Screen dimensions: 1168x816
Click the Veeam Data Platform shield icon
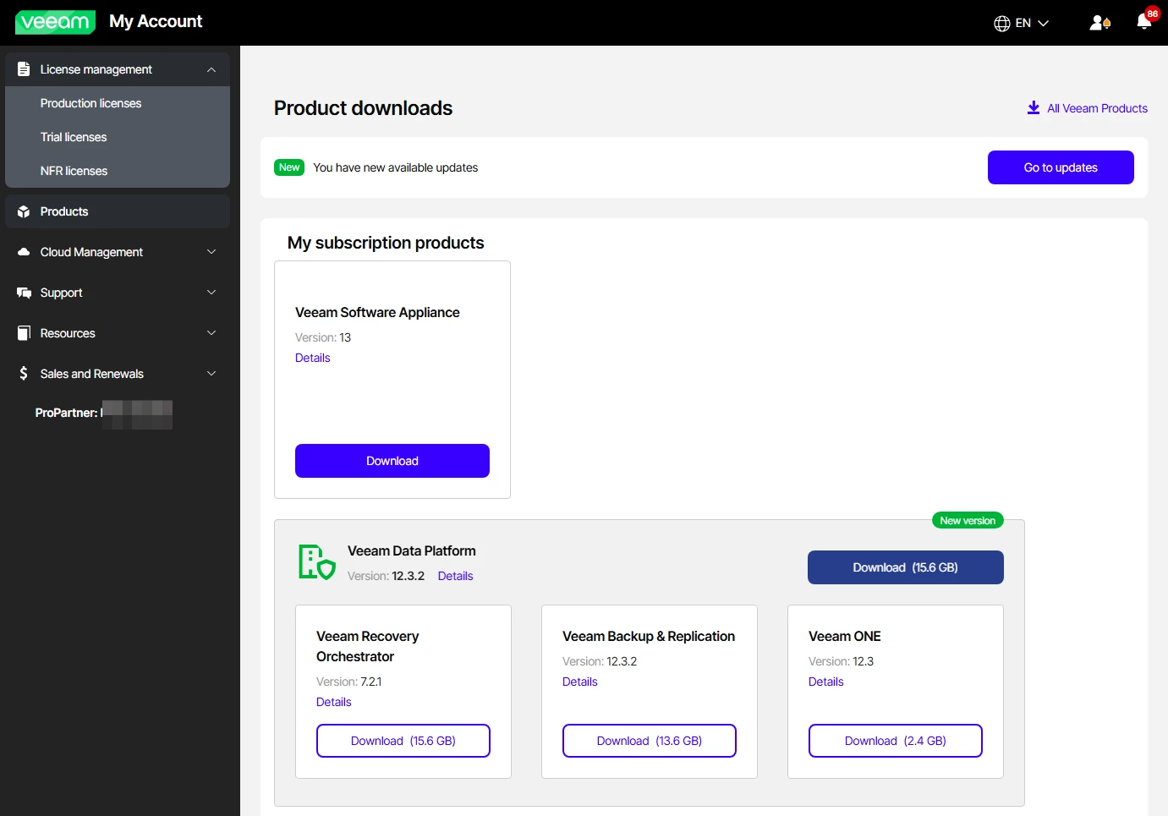coord(316,562)
